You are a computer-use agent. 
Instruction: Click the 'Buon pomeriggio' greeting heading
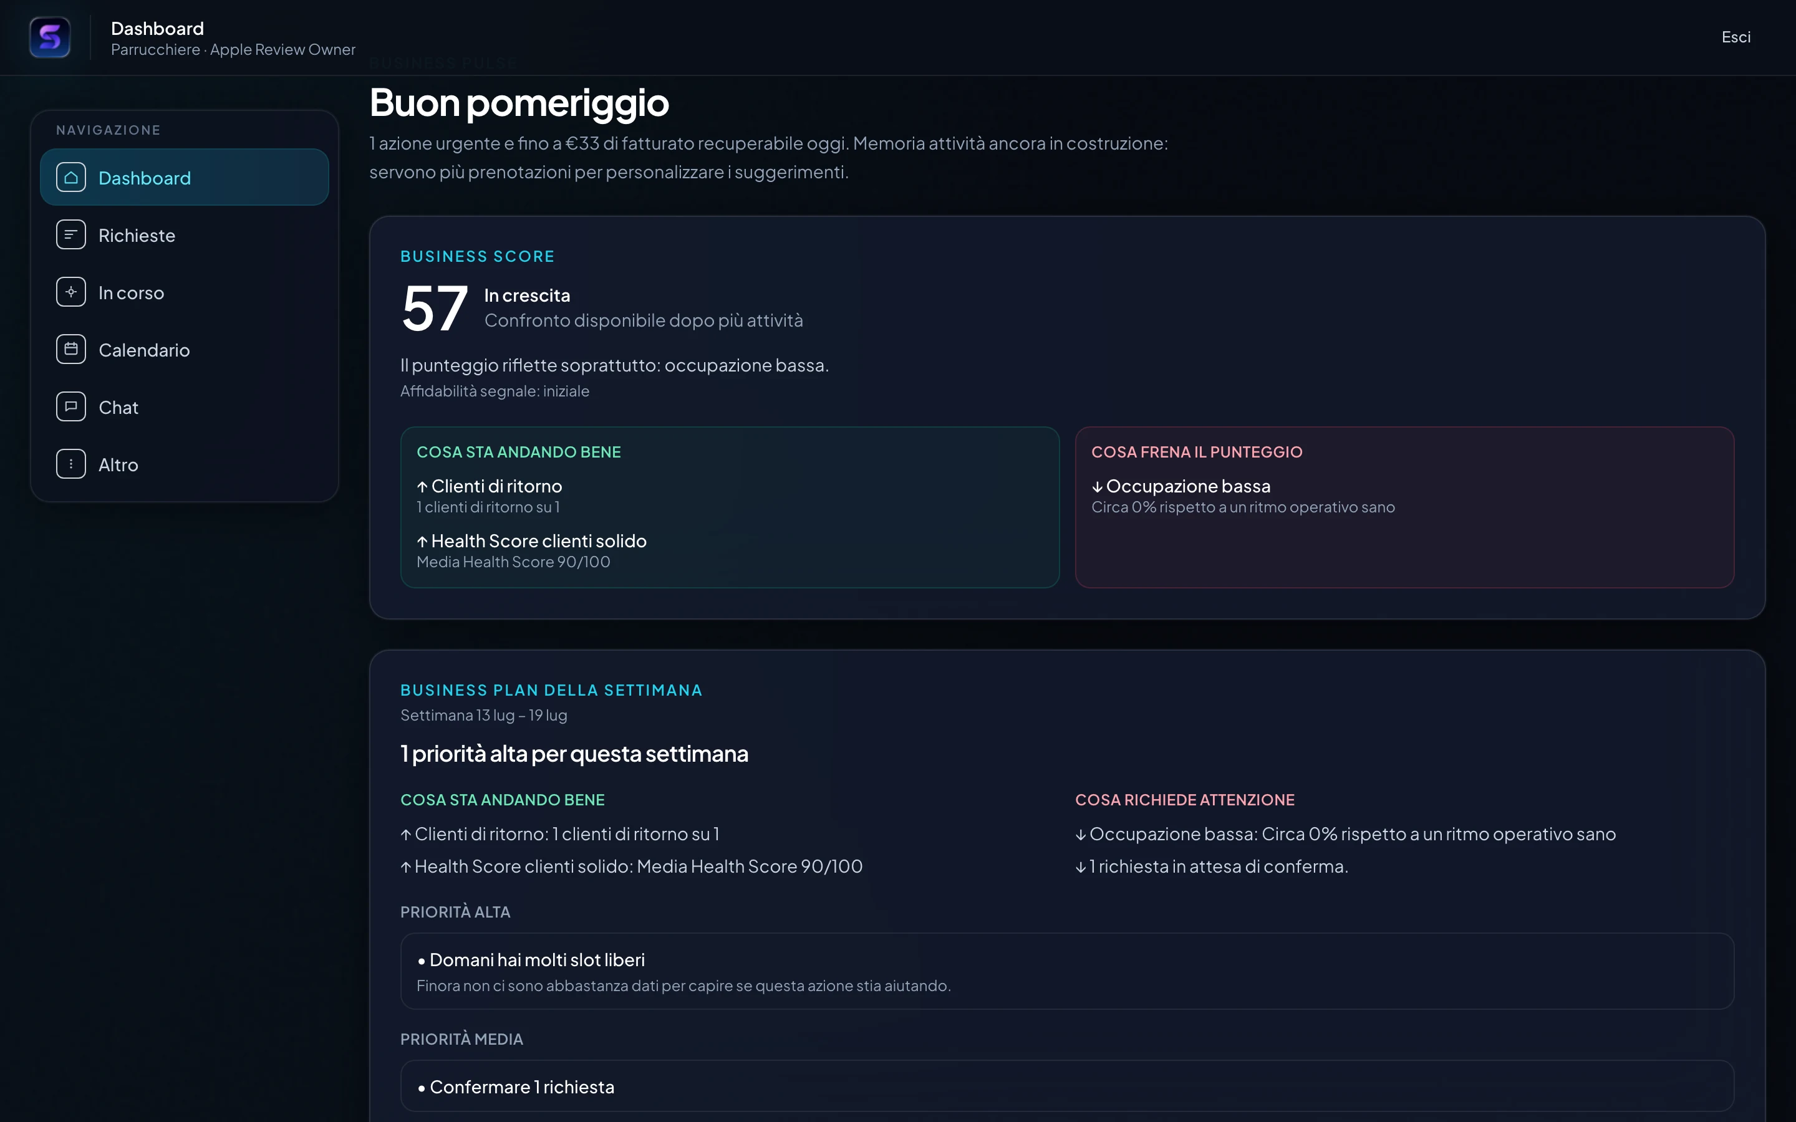click(x=519, y=102)
